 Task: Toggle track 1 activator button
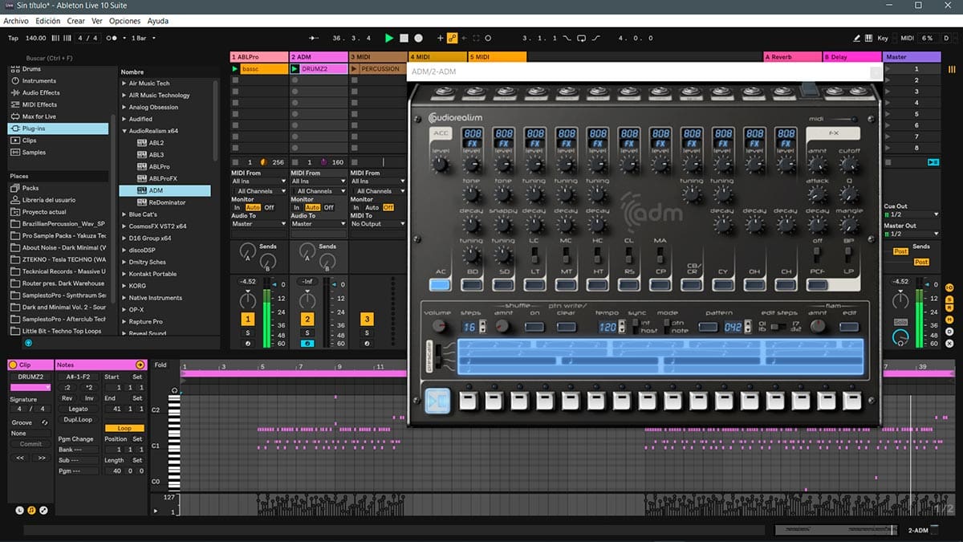[248, 320]
